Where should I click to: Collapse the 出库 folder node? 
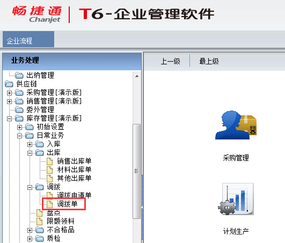30,153
